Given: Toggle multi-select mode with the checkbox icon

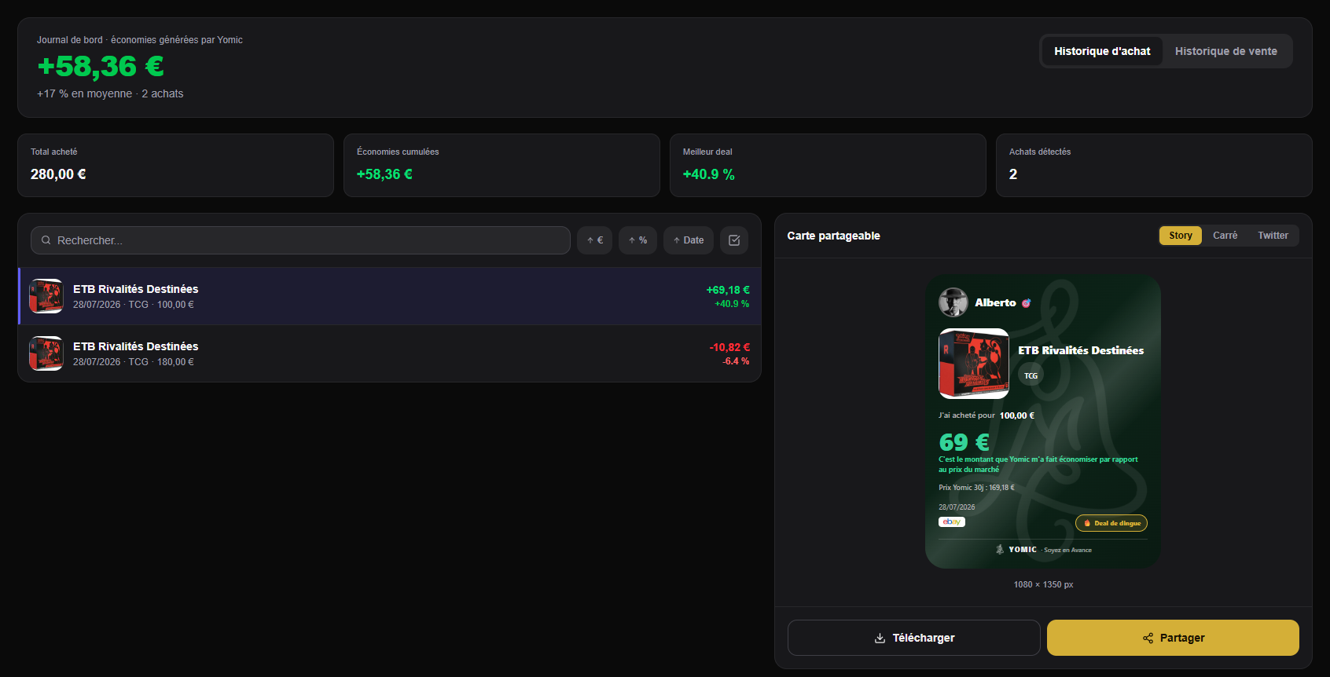Looking at the screenshot, I should click(734, 240).
